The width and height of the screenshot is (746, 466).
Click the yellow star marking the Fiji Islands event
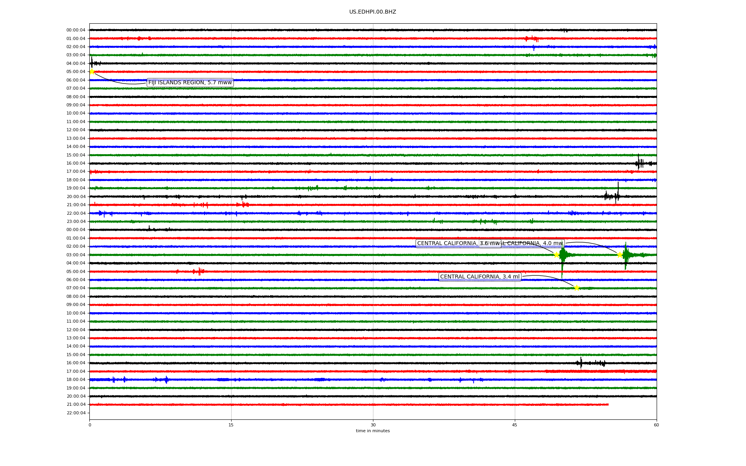(x=92, y=71)
